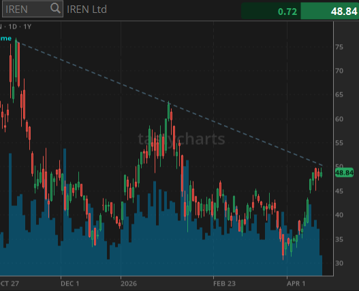Click the FEB 23 date label
The height and width of the screenshot is (291, 359).
(224, 284)
